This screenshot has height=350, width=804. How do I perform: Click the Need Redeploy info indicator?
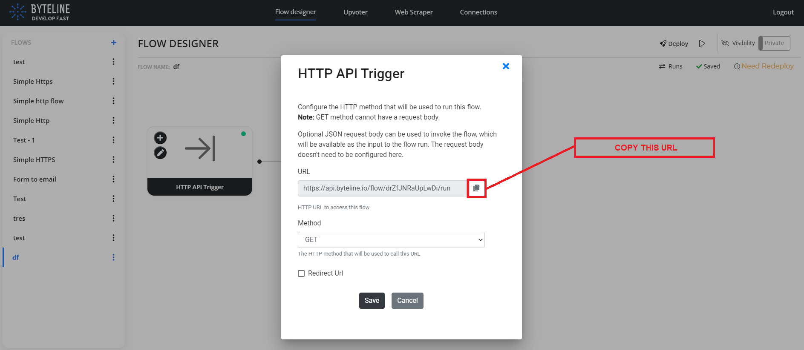pos(764,66)
